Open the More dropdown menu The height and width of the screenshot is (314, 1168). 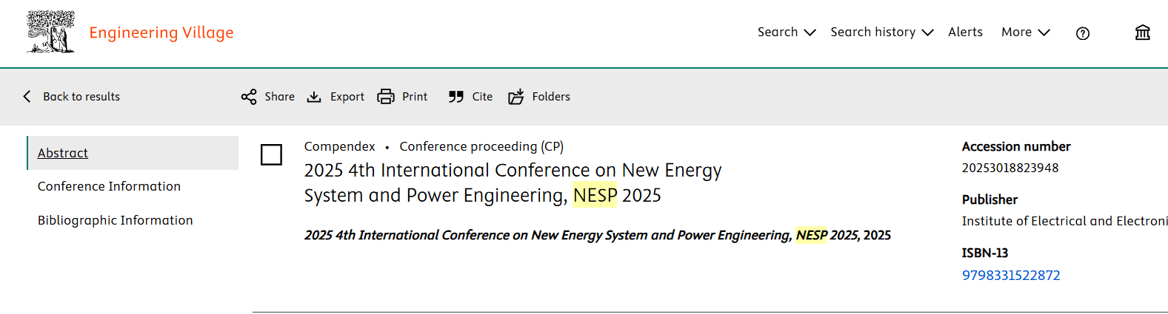point(1025,33)
